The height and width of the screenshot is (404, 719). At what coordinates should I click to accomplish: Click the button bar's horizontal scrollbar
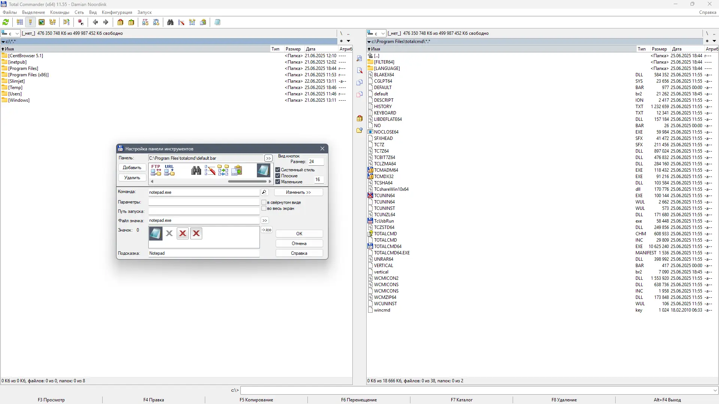click(x=247, y=181)
